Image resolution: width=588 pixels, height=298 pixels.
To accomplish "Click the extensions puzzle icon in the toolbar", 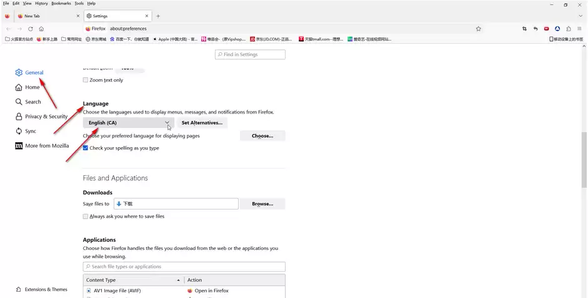I will (x=569, y=29).
